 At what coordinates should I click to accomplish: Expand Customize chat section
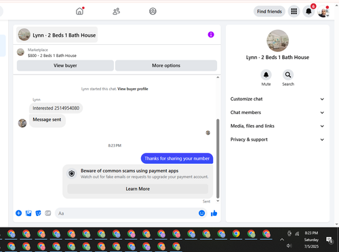click(x=277, y=99)
